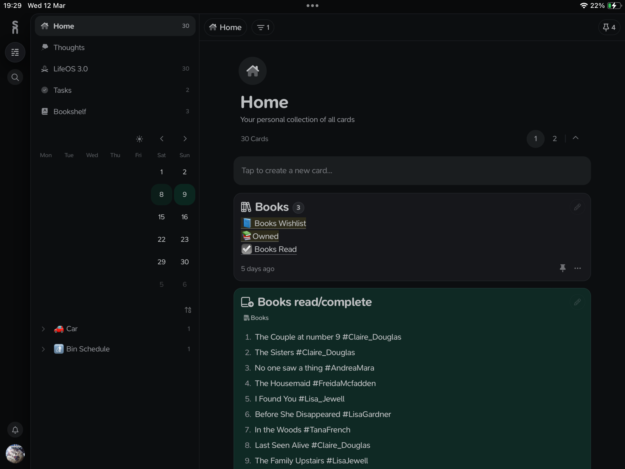Jump to today using sun icon

(139, 139)
